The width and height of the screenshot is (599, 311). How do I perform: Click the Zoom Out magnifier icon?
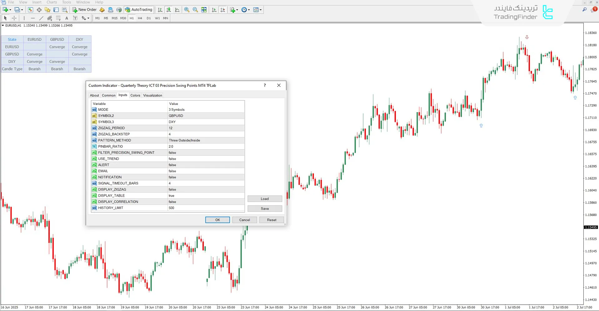[195, 10]
